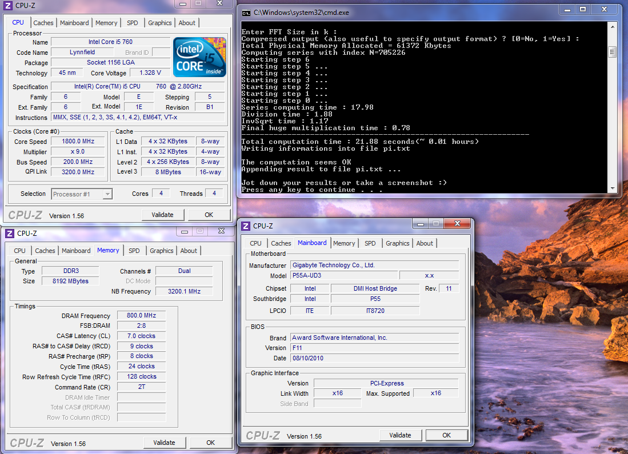Image resolution: width=628 pixels, height=454 pixels.
Task: Open SPD tab in the Mainboard CPU-Z window
Action: 370,243
